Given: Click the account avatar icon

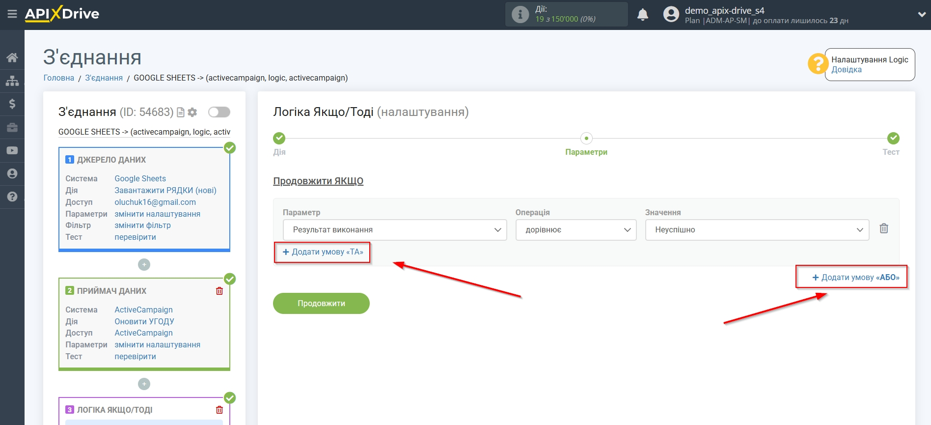Looking at the screenshot, I should click(671, 14).
